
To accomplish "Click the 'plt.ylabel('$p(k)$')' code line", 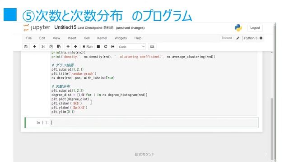I will (x=69, y=108).
